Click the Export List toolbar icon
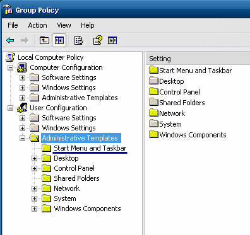Viewport: 250px width, 235px height. pos(78,40)
